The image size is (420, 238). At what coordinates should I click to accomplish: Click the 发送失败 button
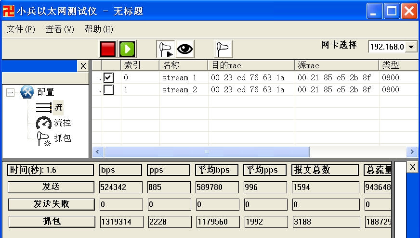point(52,204)
